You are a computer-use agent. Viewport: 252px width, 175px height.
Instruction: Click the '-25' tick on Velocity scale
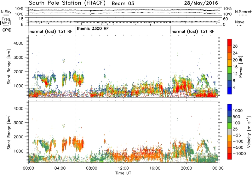(237, 135)
